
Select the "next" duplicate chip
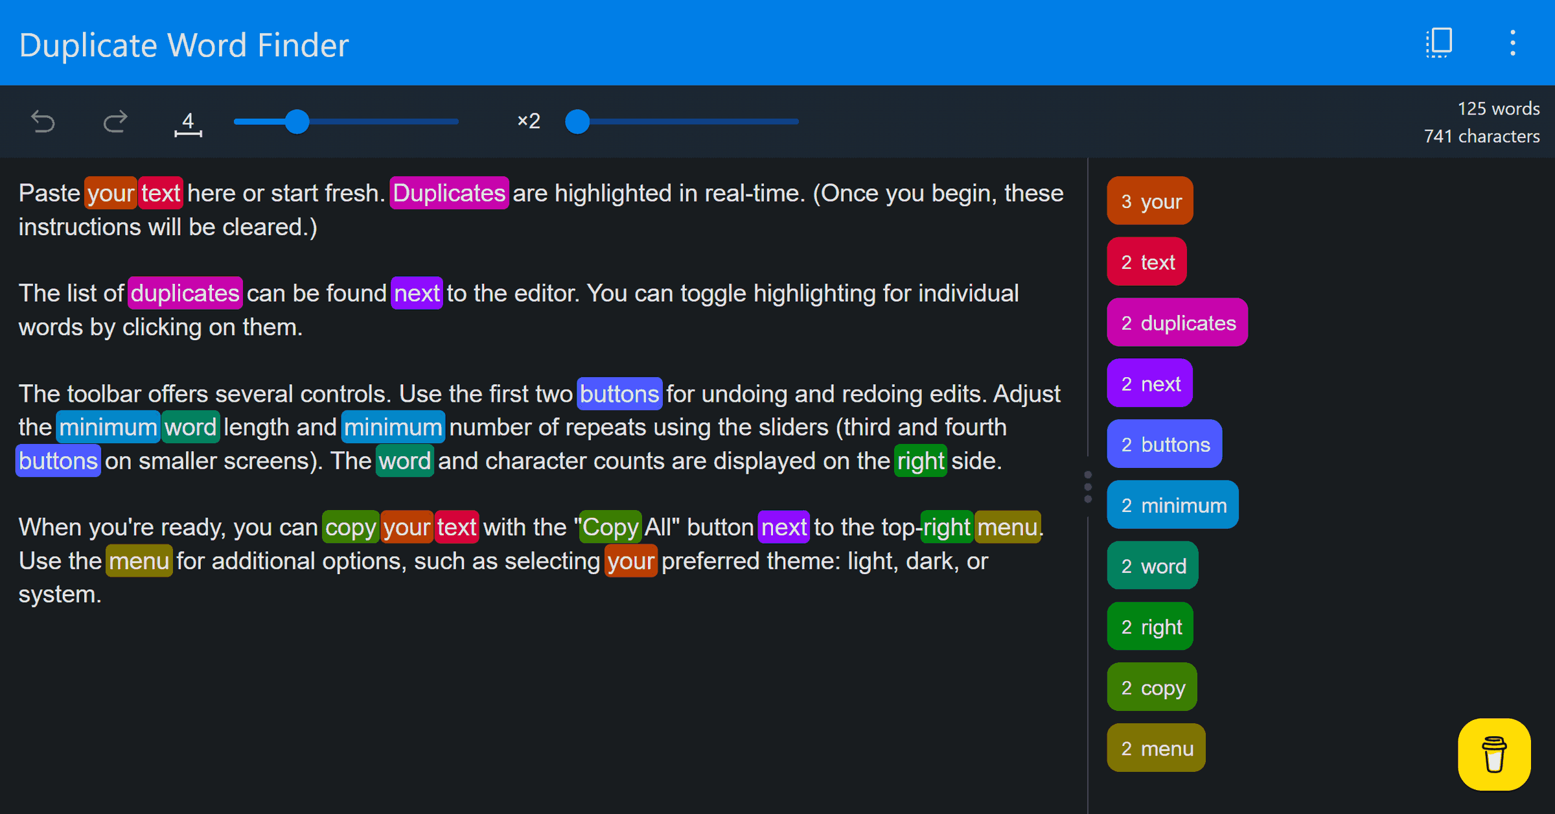(x=1149, y=383)
